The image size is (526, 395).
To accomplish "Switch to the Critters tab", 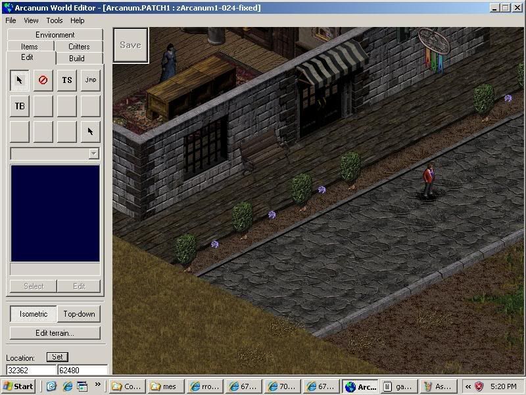I will click(x=79, y=46).
